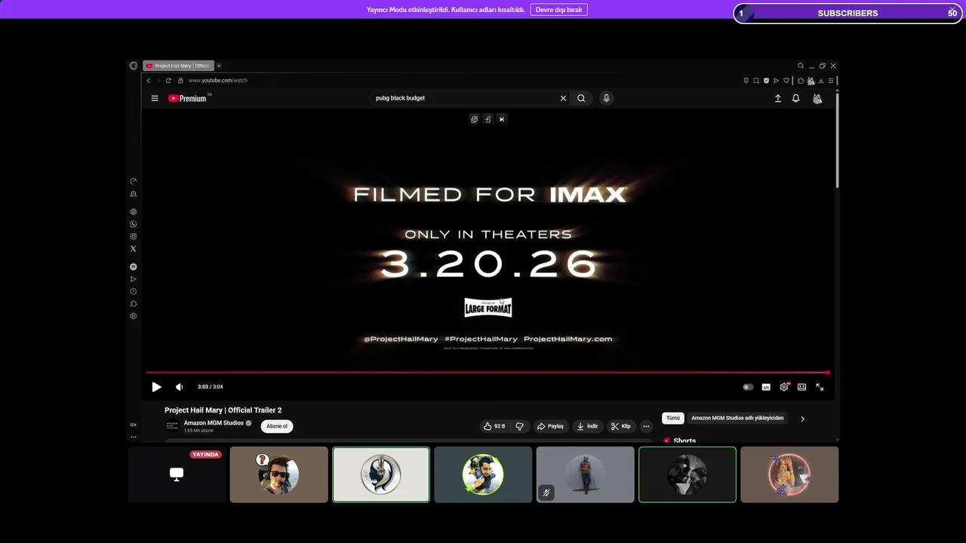Select 'Amazon MGM Studios adlı yükleyiciden' chip
Image resolution: width=966 pixels, height=543 pixels.
click(737, 418)
